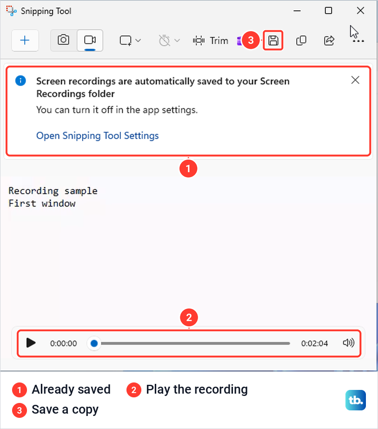Maximize the Snipping Tool window
This screenshot has width=378, height=429.
[x=328, y=11]
